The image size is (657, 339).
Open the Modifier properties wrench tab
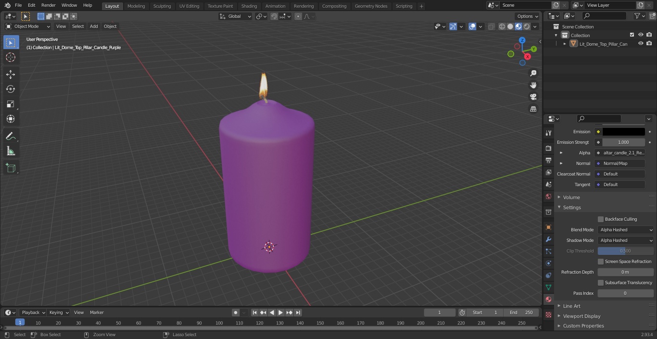(548, 239)
